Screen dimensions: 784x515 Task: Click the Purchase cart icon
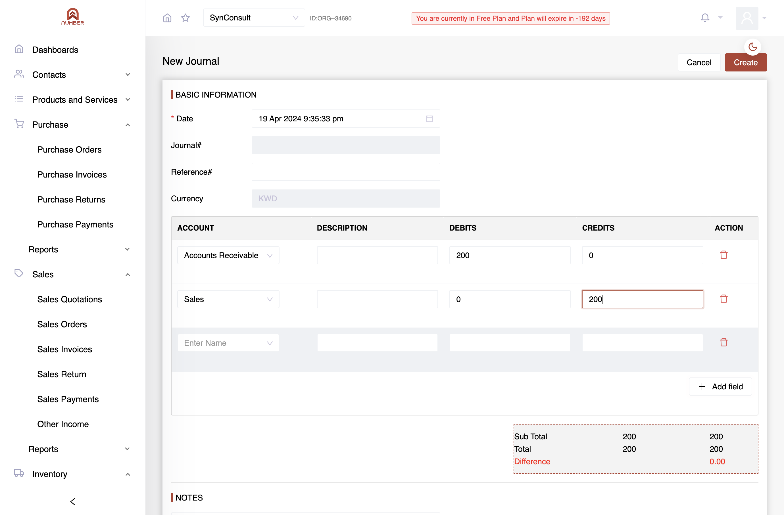19,124
